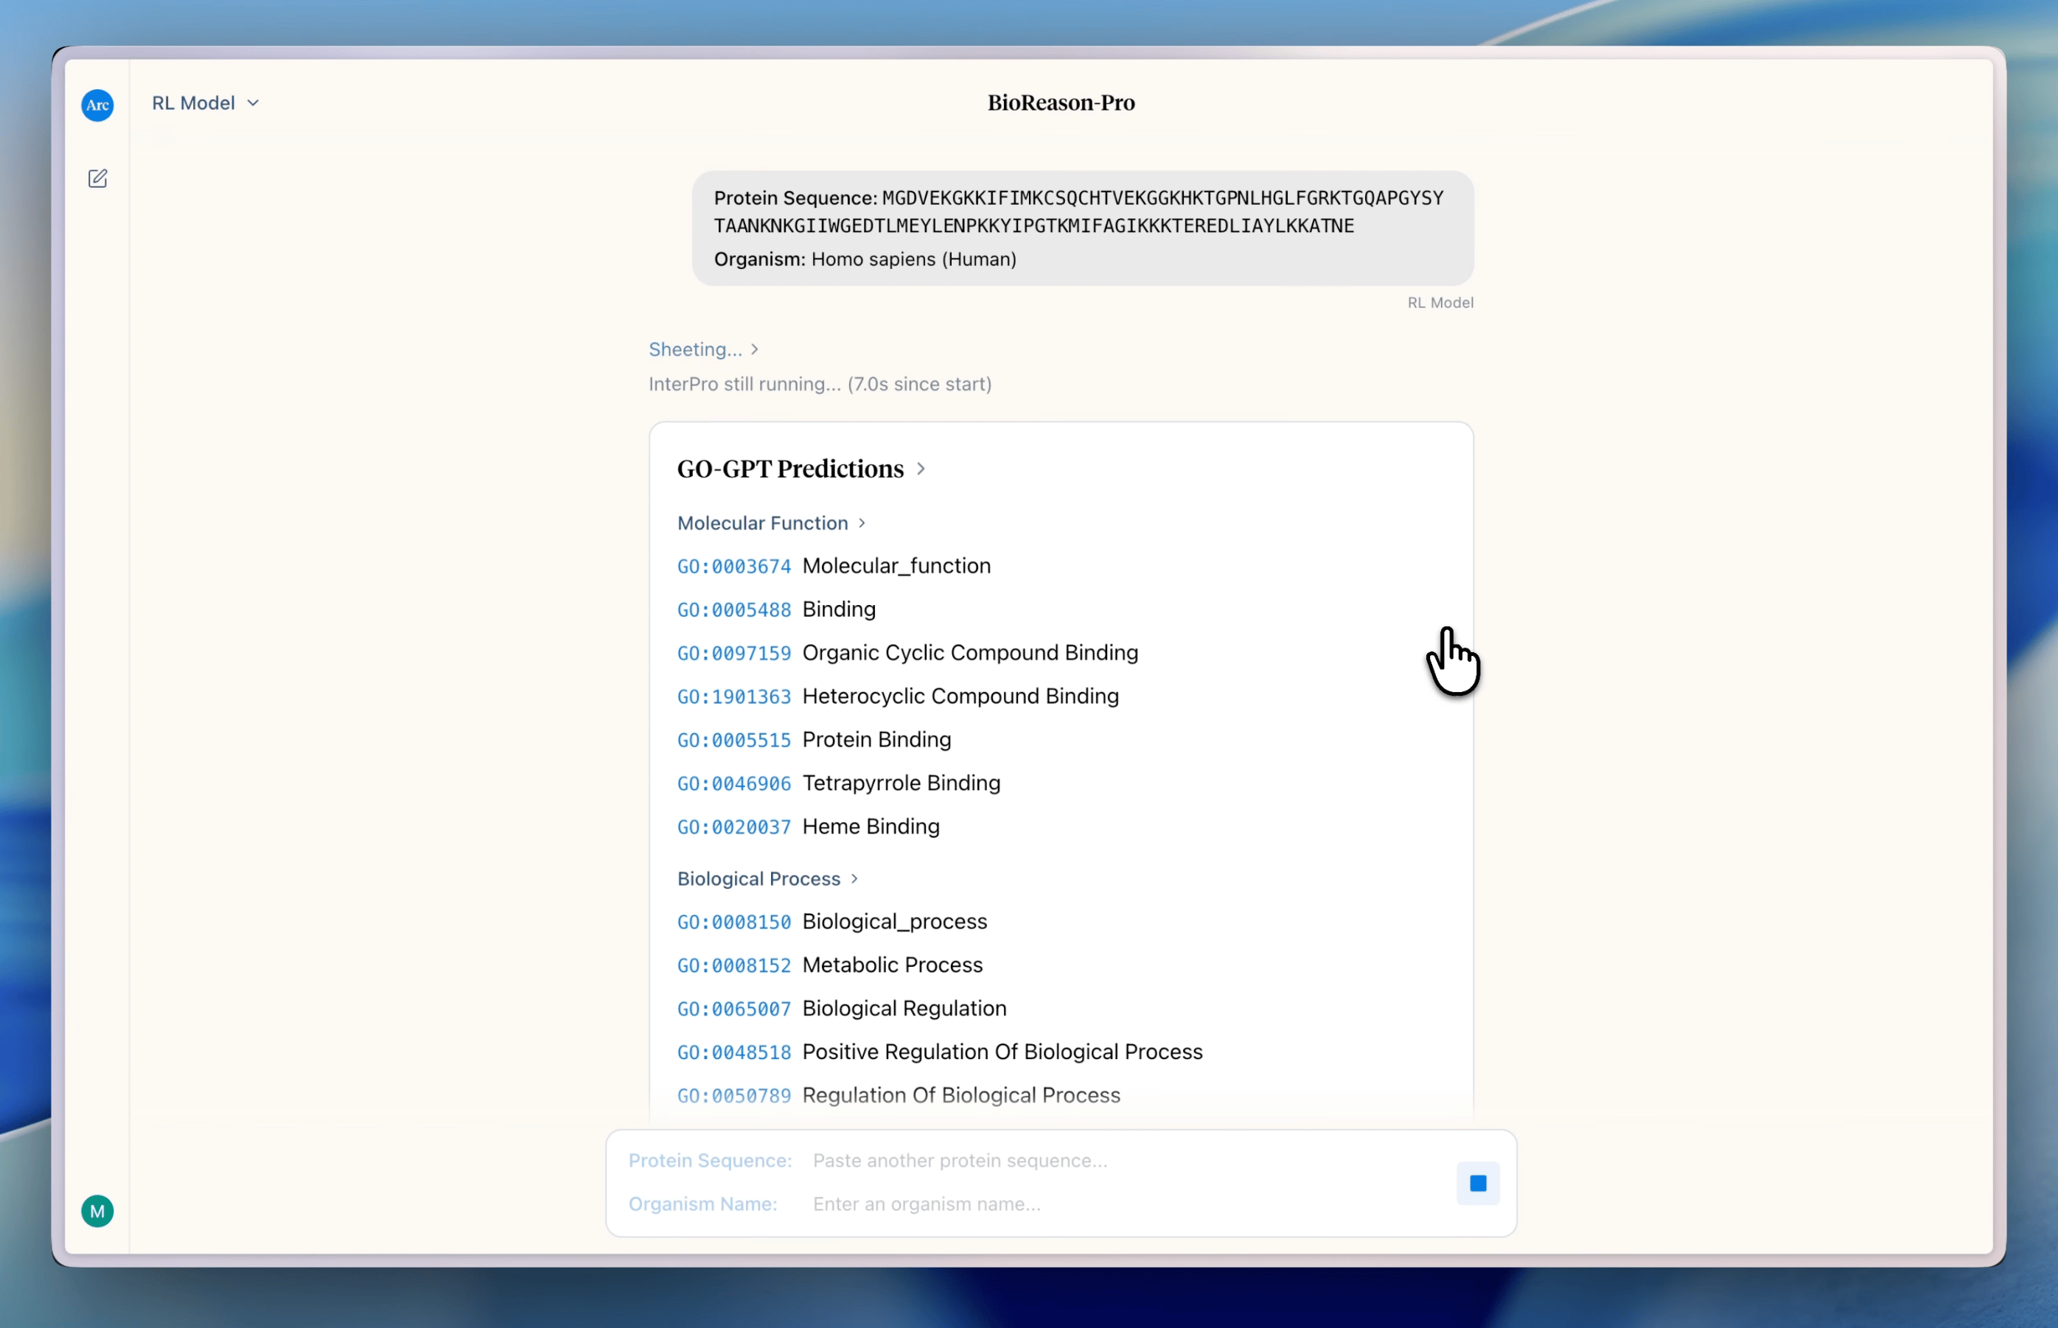Click the submitted protein sequence message bubble
This screenshot has width=2058, height=1328.
(1081, 228)
